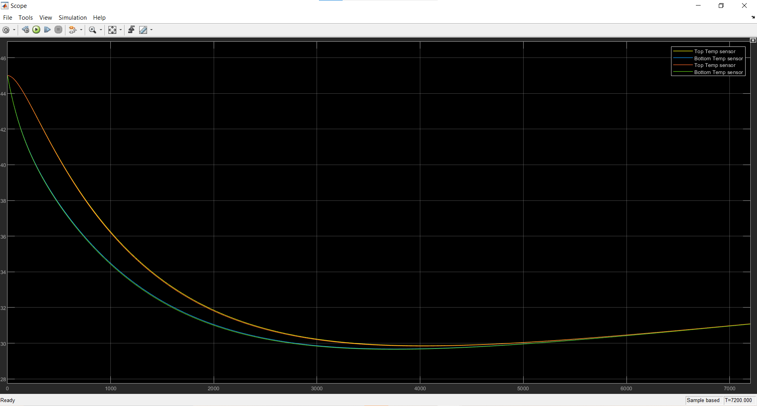This screenshot has height=406, width=757.
Task: Select the Zoom magnifier tool
Action: point(93,30)
